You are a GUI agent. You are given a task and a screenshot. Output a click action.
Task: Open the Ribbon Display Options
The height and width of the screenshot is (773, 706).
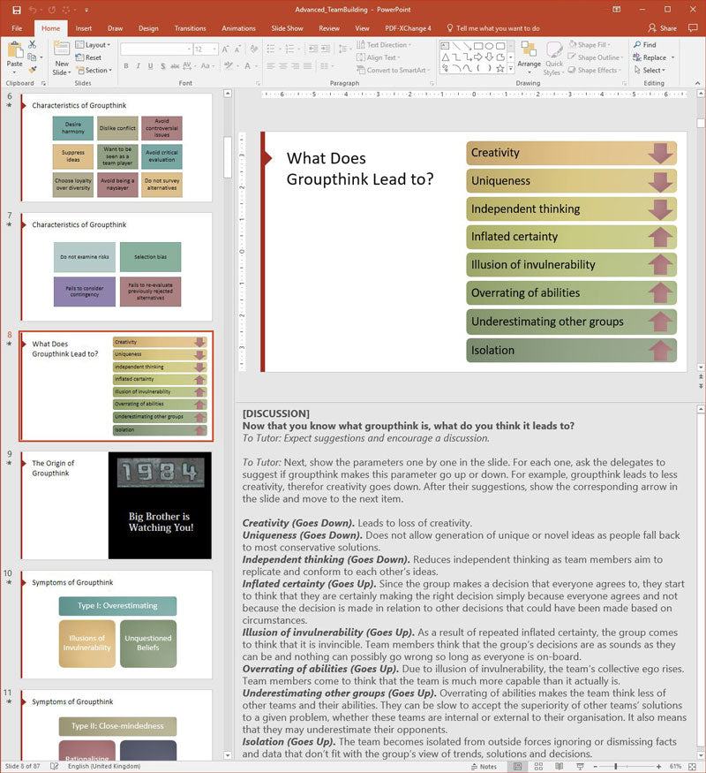point(616,10)
